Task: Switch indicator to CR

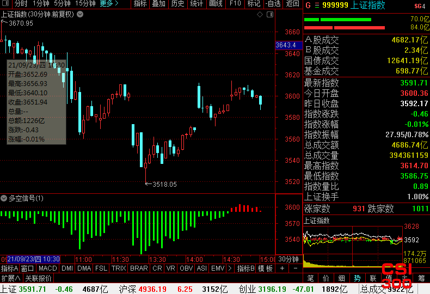Action: coord(157,268)
